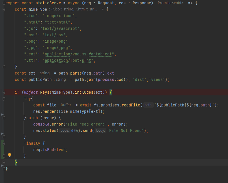Click the console identifier
228x183 pixels.
[41, 124]
